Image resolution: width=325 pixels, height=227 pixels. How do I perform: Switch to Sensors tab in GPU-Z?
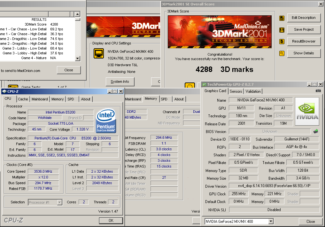click(x=236, y=91)
